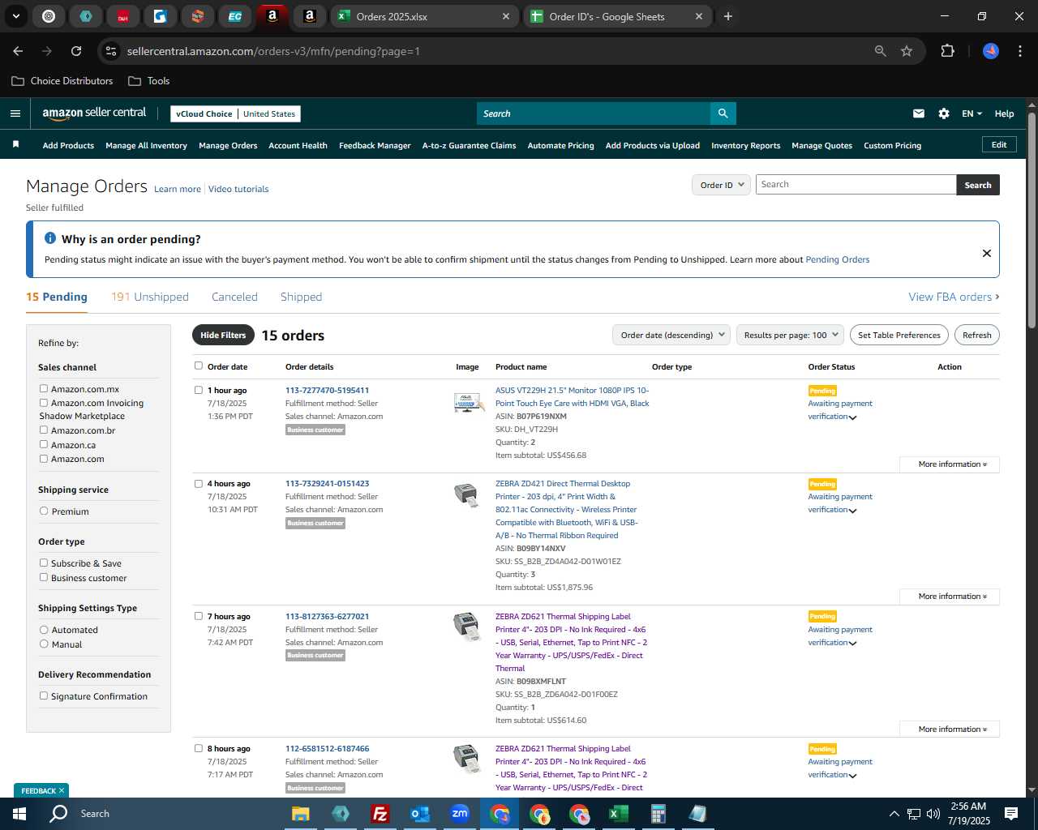Click the browser zoom magnifier icon
Image resolution: width=1038 pixels, height=830 pixels.
point(881,51)
